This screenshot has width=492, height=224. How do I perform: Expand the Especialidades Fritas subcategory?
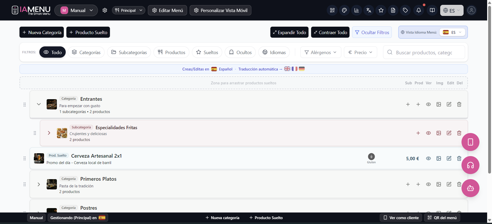[x=49, y=133]
